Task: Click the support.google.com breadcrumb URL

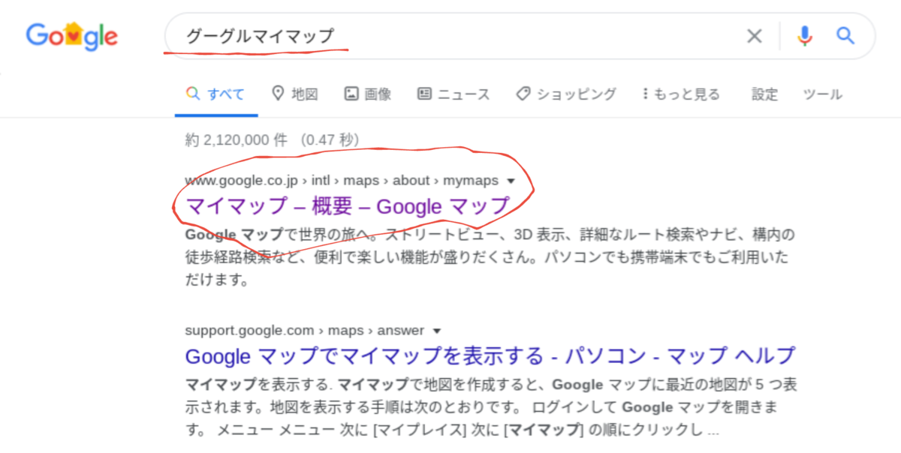Action: click(x=304, y=331)
